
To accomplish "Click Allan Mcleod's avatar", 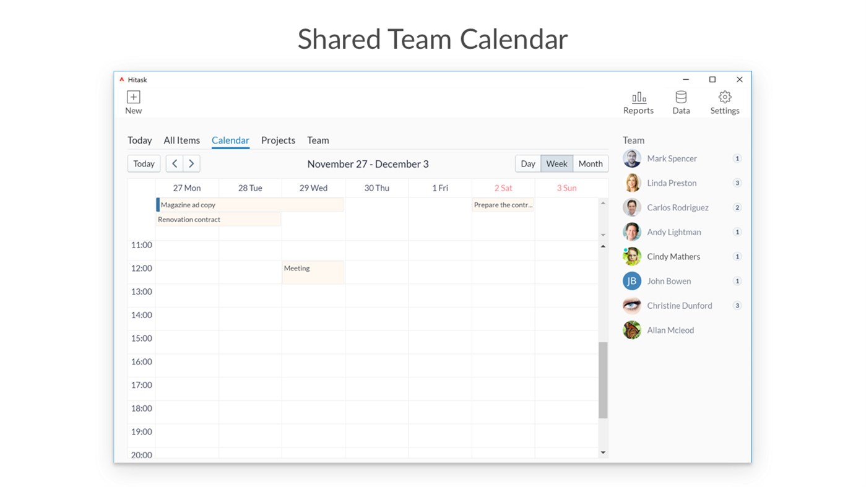I will pos(631,330).
